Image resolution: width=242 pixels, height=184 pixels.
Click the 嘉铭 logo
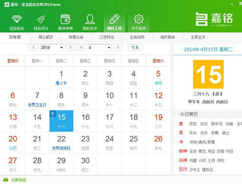tap(214, 19)
